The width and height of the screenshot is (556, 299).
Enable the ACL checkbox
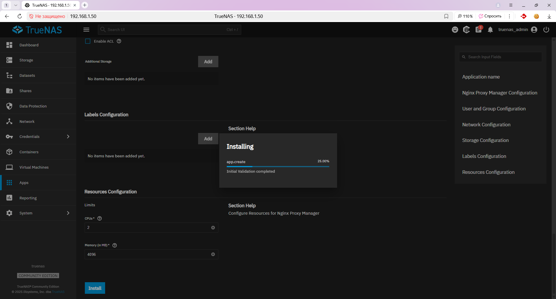88,41
